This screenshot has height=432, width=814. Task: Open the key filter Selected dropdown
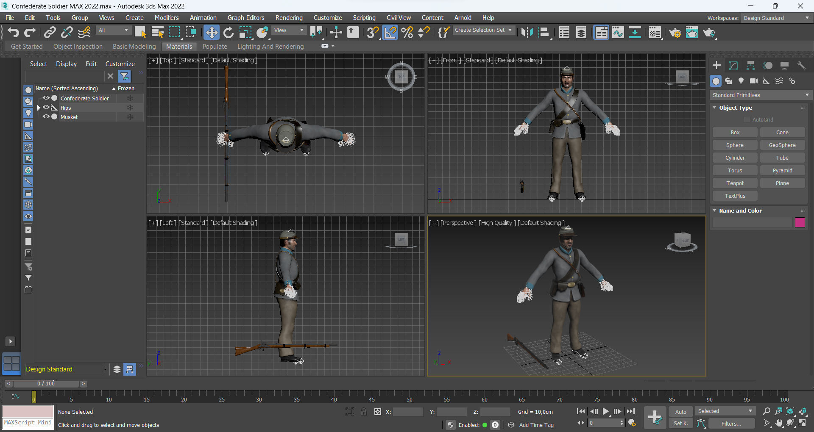coord(725,411)
